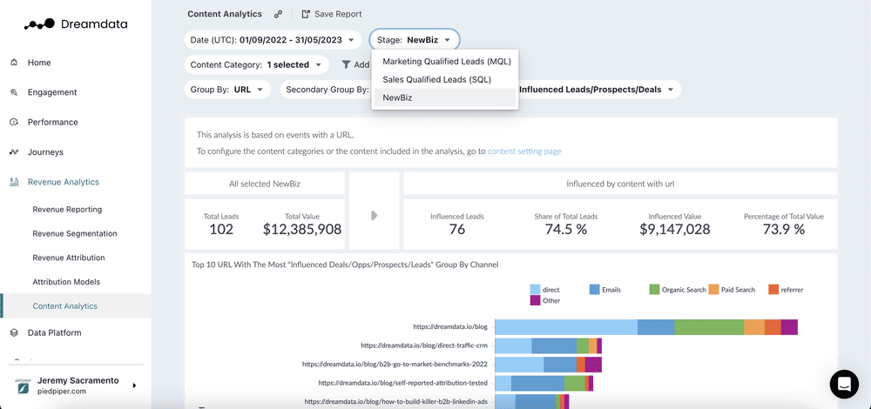
Task: Click the Save Report export icon
Action: click(x=306, y=14)
